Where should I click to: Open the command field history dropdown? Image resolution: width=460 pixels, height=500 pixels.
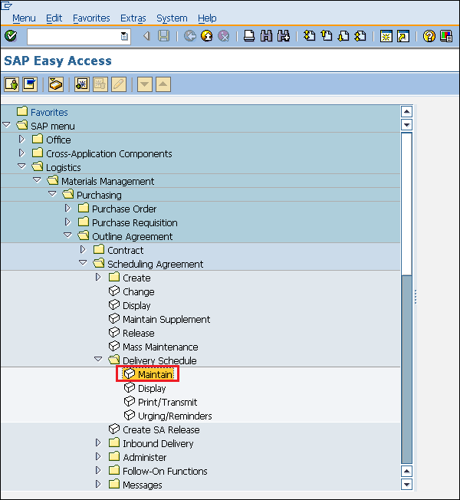[124, 36]
